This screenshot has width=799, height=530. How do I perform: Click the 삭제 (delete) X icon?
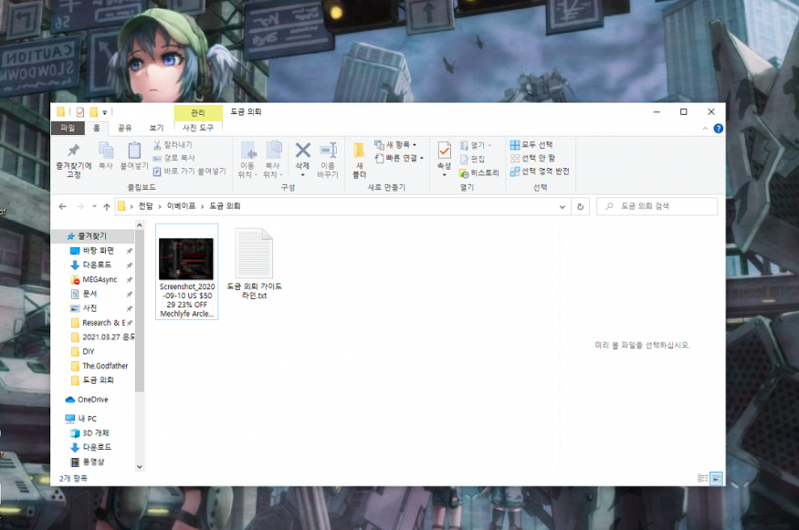(302, 151)
